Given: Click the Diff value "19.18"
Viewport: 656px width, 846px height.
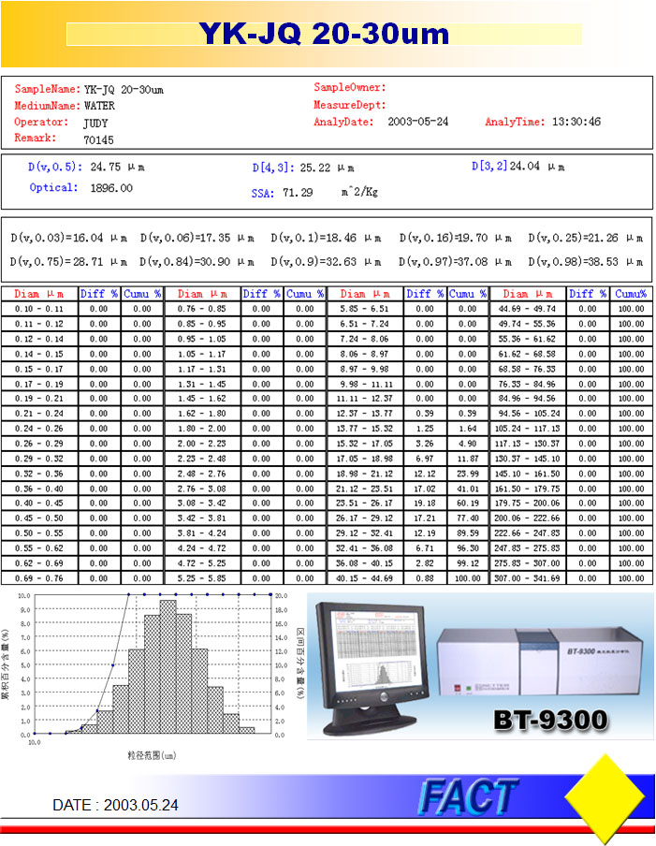Looking at the screenshot, I should coord(425,503).
